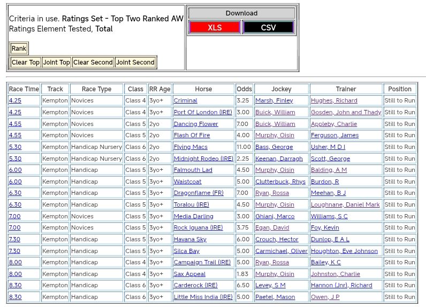
Task: Choose the Joint Second filter
Action: 135,62
